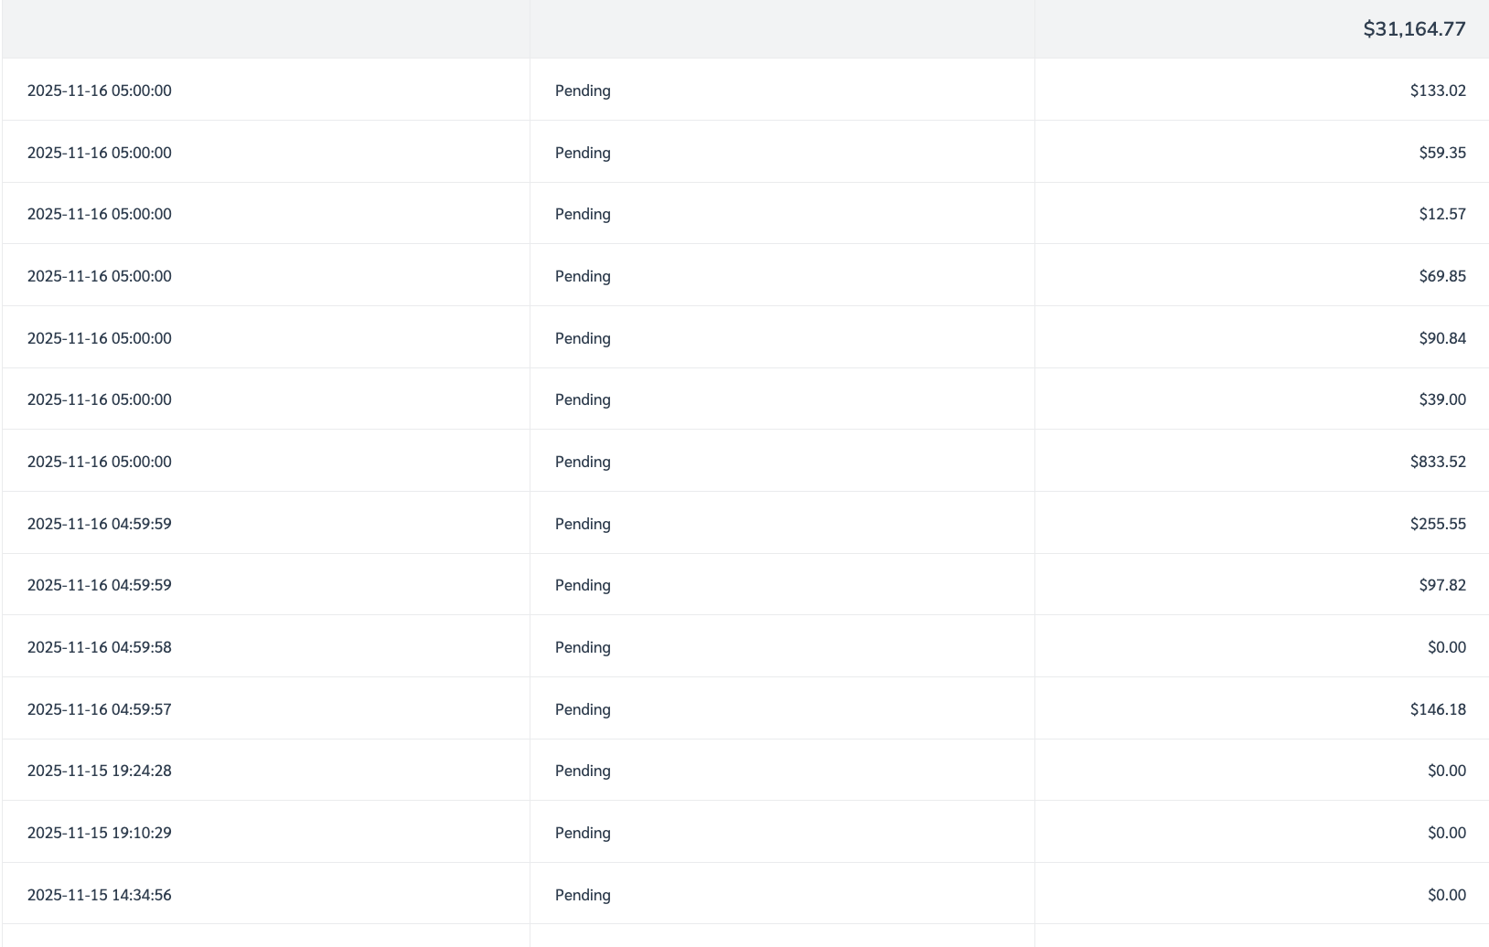Select the $12.57 amount cell
The height and width of the screenshot is (947, 1489).
click(x=1441, y=214)
